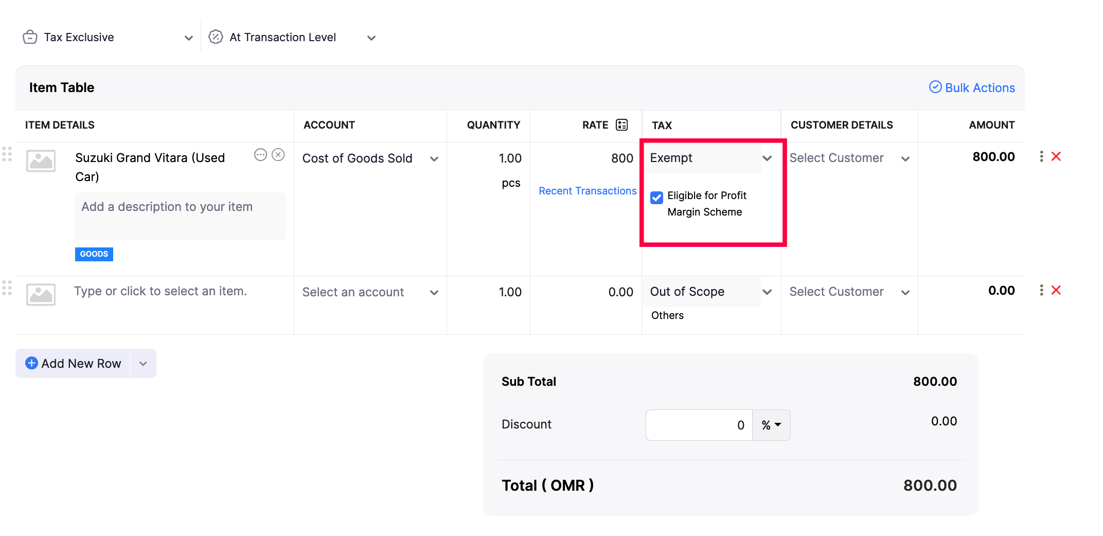Expand the arrow next to Add New Row
1103x536 pixels.
click(144, 364)
